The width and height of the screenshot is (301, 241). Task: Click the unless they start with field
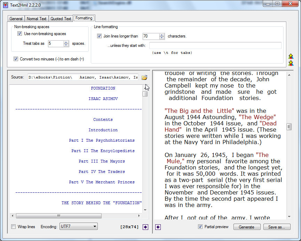215,45
